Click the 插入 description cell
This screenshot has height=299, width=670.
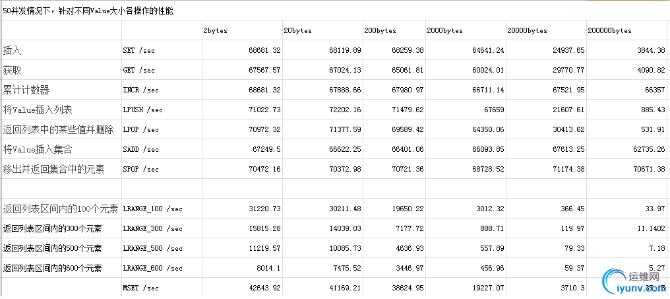click(x=13, y=50)
